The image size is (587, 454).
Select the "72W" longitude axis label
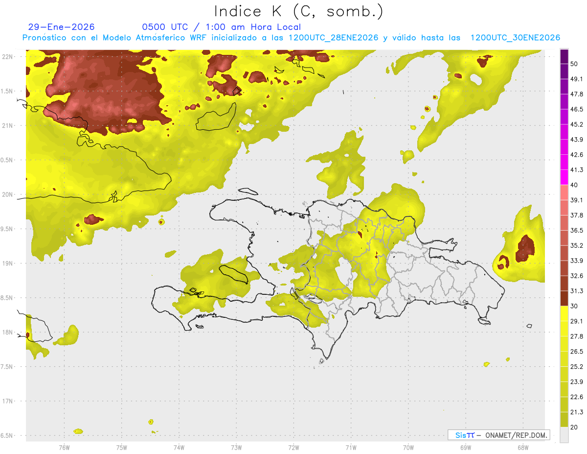[x=293, y=448]
